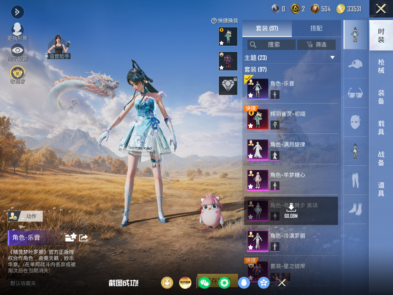Share screenshot to QQ penguin icon
Image resolution: width=393 pixels, height=295 pixels.
(244, 283)
